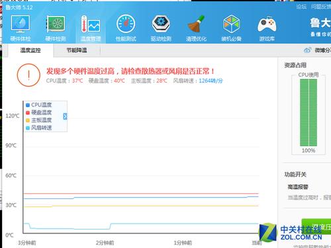
Task: Click the Weibo share icon
Action: (307, 50)
